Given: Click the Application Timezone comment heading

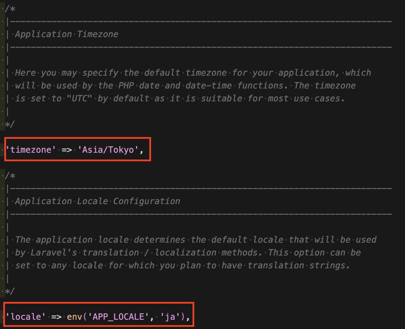Looking at the screenshot, I should (67, 34).
